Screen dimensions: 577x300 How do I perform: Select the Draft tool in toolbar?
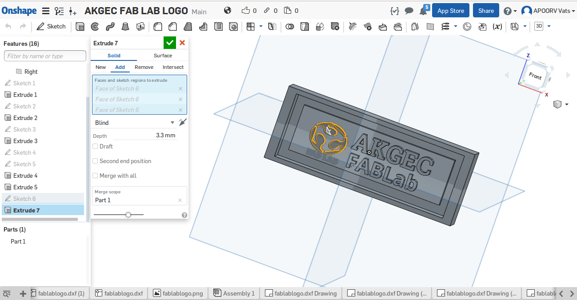(x=188, y=27)
